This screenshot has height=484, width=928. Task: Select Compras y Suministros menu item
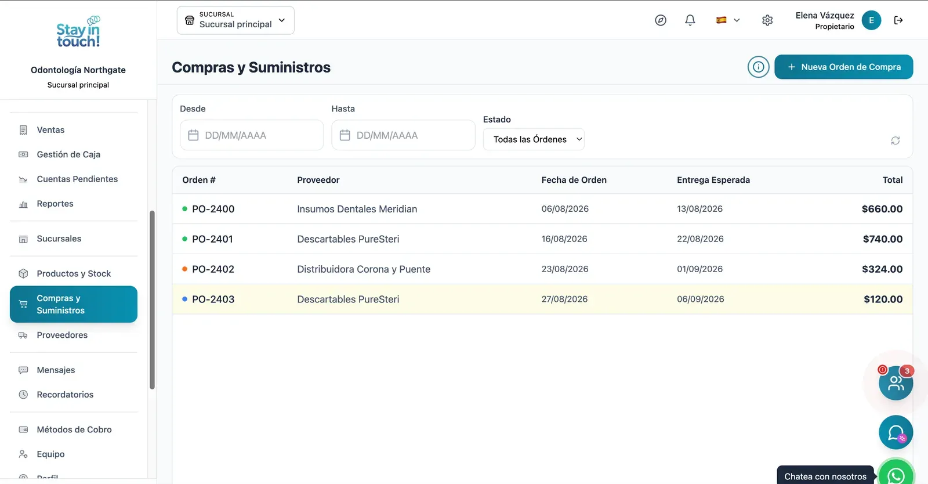click(x=74, y=304)
